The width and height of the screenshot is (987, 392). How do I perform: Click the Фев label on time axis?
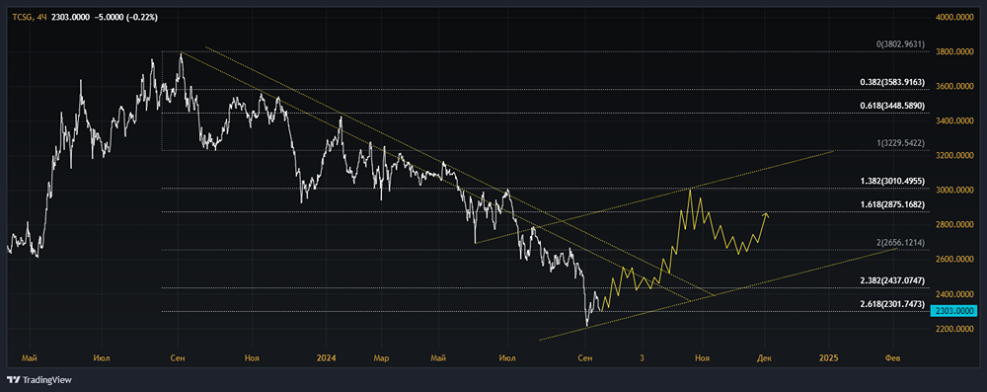click(x=892, y=358)
